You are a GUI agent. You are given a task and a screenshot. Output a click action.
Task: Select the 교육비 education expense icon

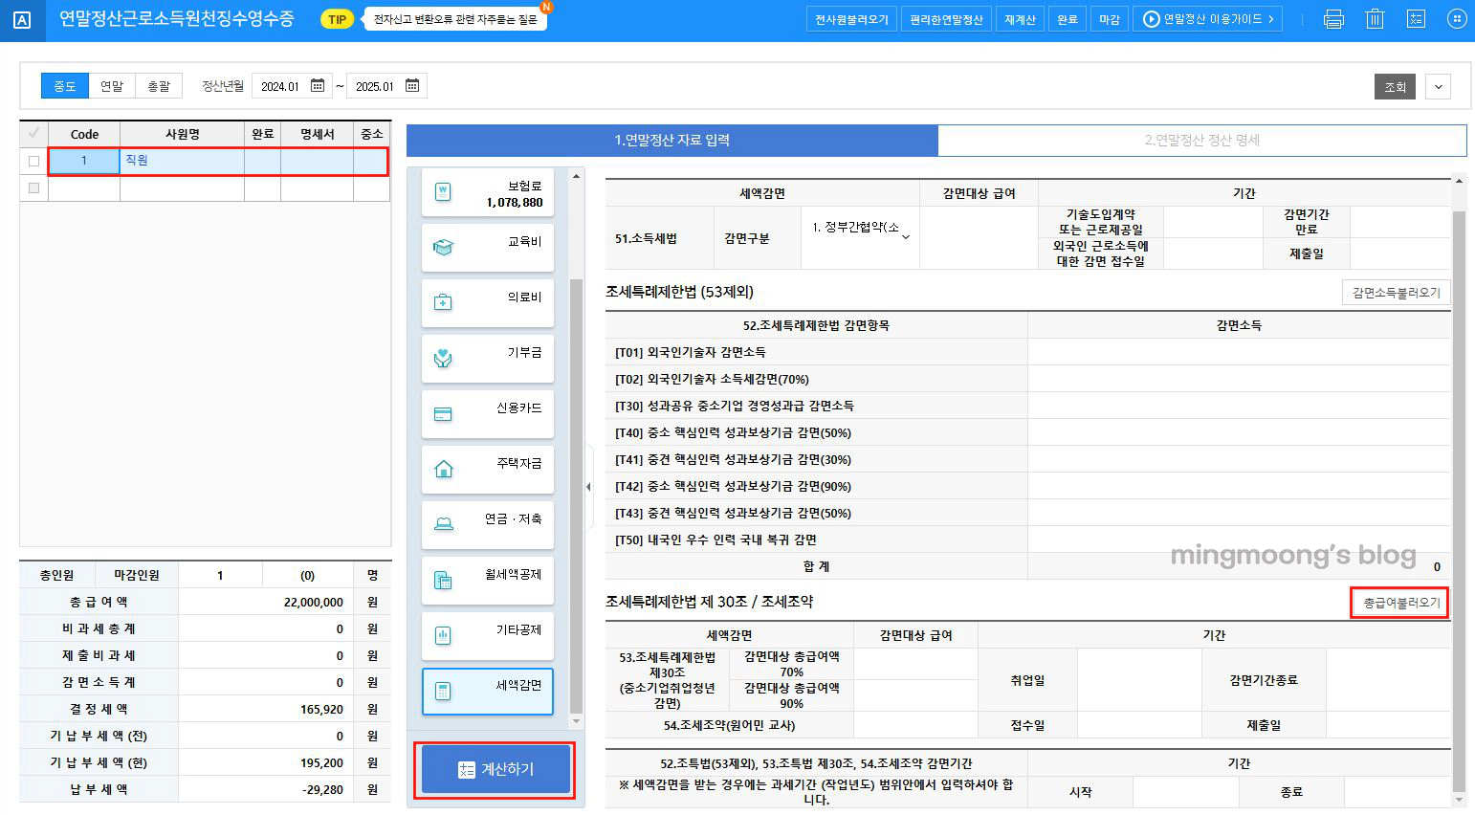coord(487,247)
